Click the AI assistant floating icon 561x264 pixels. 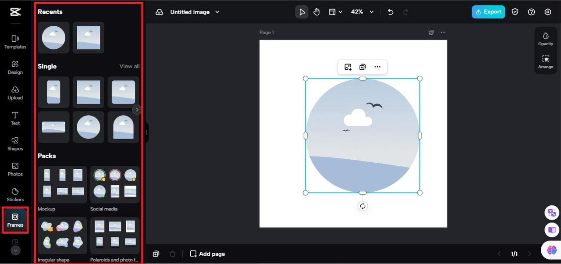coord(551,250)
